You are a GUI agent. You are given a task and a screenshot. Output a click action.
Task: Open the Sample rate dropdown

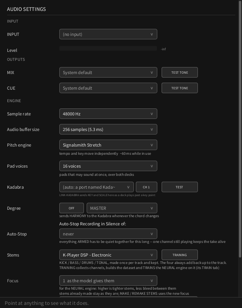pos(108,114)
